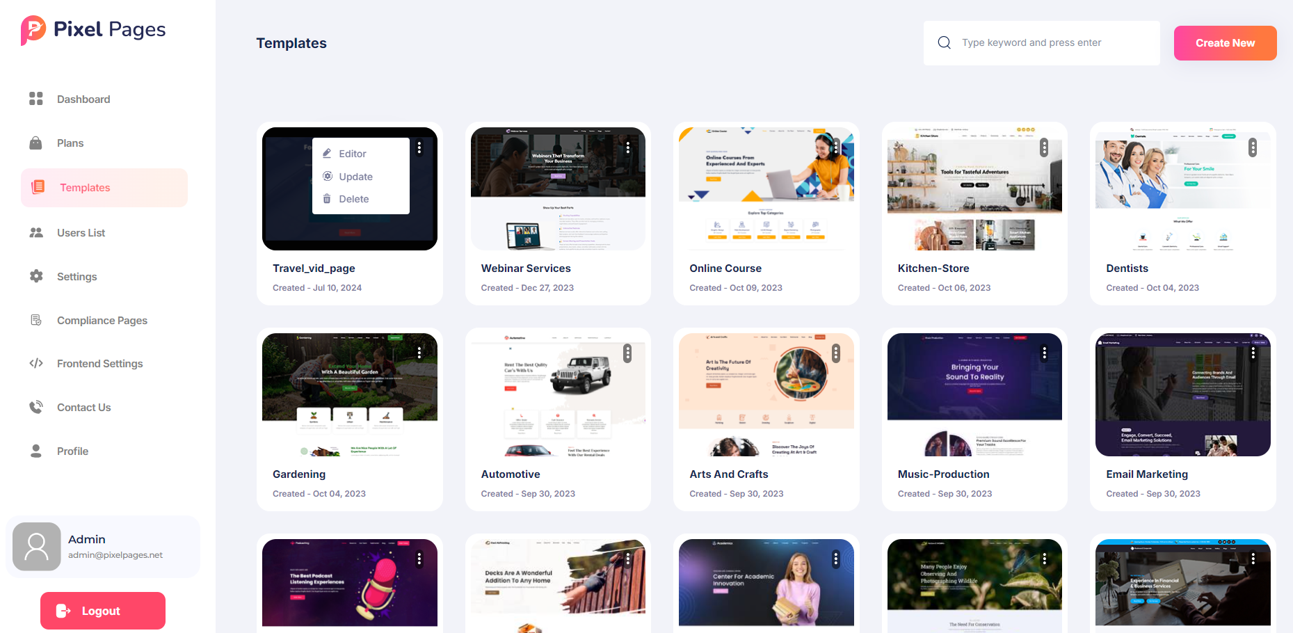This screenshot has height=633, width=1293.
Task: Click the Templates page heading
Action: click(x=291, y=43)
